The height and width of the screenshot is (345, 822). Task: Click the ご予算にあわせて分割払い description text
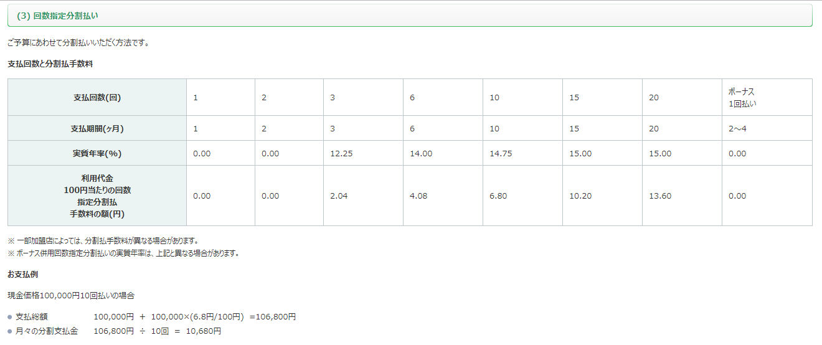pyautogui.click(x=78, y=44)
